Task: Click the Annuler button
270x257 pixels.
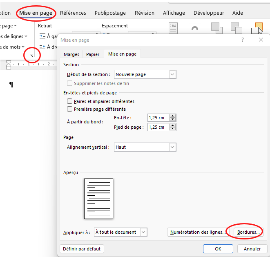Action: 252,249
